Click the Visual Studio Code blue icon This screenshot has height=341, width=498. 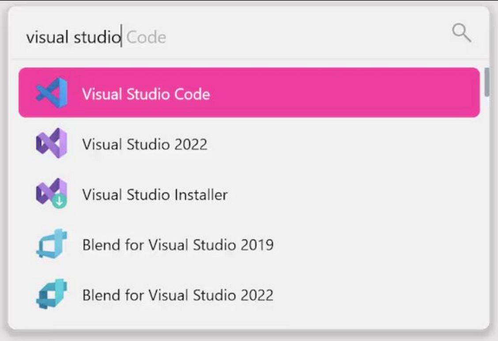click(x=52, y=93)
